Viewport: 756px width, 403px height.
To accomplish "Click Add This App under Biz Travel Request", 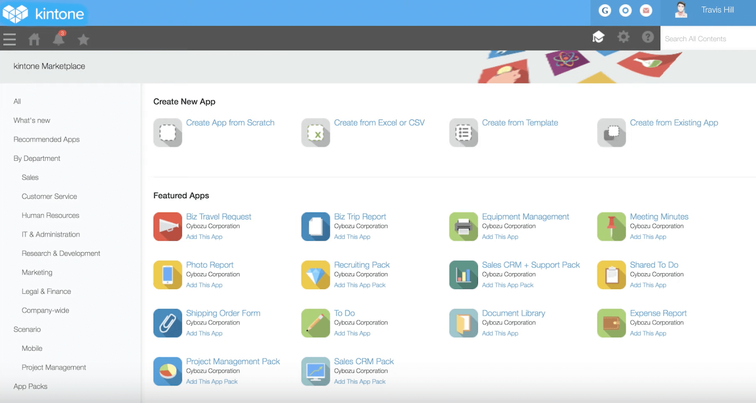I will pyautogui.click(x=204, y=237).
